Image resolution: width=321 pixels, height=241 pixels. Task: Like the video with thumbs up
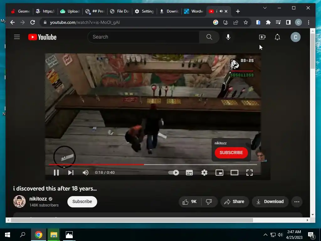[190, 202]
